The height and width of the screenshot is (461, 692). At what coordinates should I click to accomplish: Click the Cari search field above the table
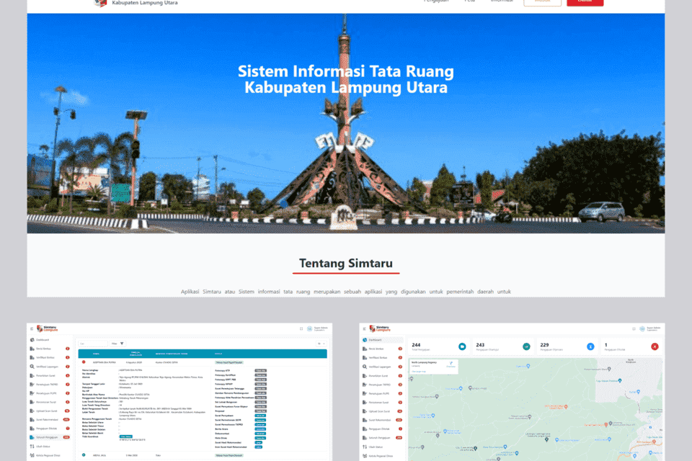[x=92, y=344]
